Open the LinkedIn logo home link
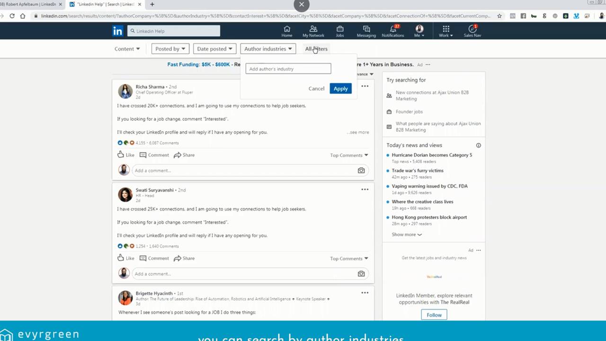The width and height of the screenshot is (606, 341). click(117, 31)
